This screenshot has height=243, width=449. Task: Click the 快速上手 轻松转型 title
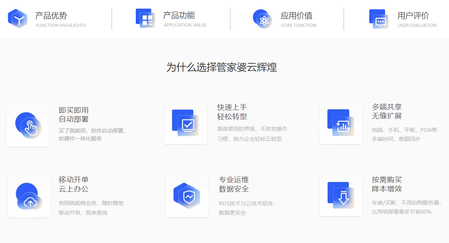(x=232, y=112)
